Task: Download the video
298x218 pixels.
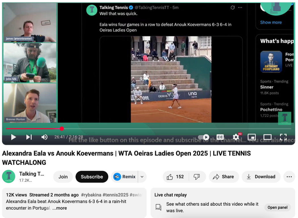Action: point(261,177)
